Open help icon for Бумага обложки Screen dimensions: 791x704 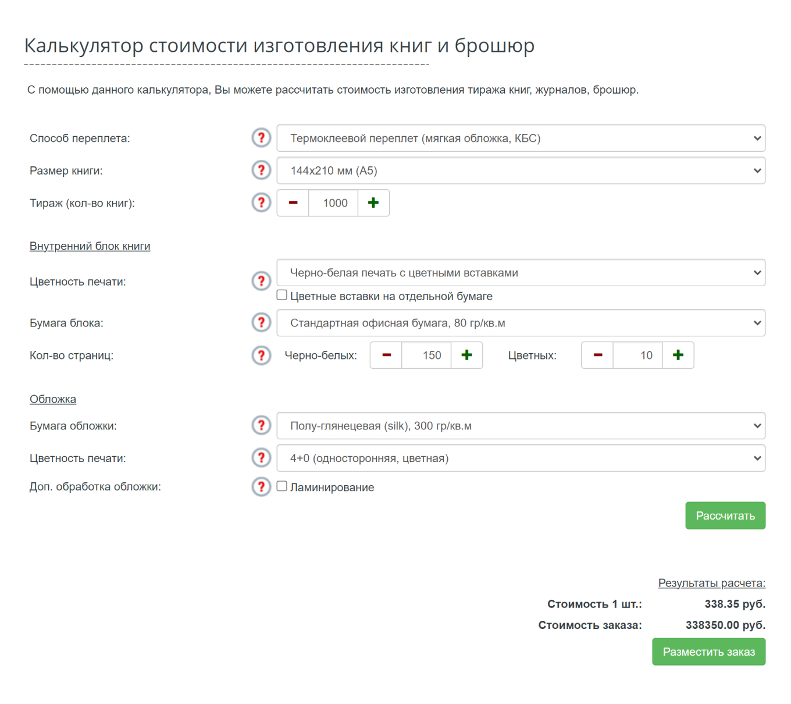(x=261, y=426)
